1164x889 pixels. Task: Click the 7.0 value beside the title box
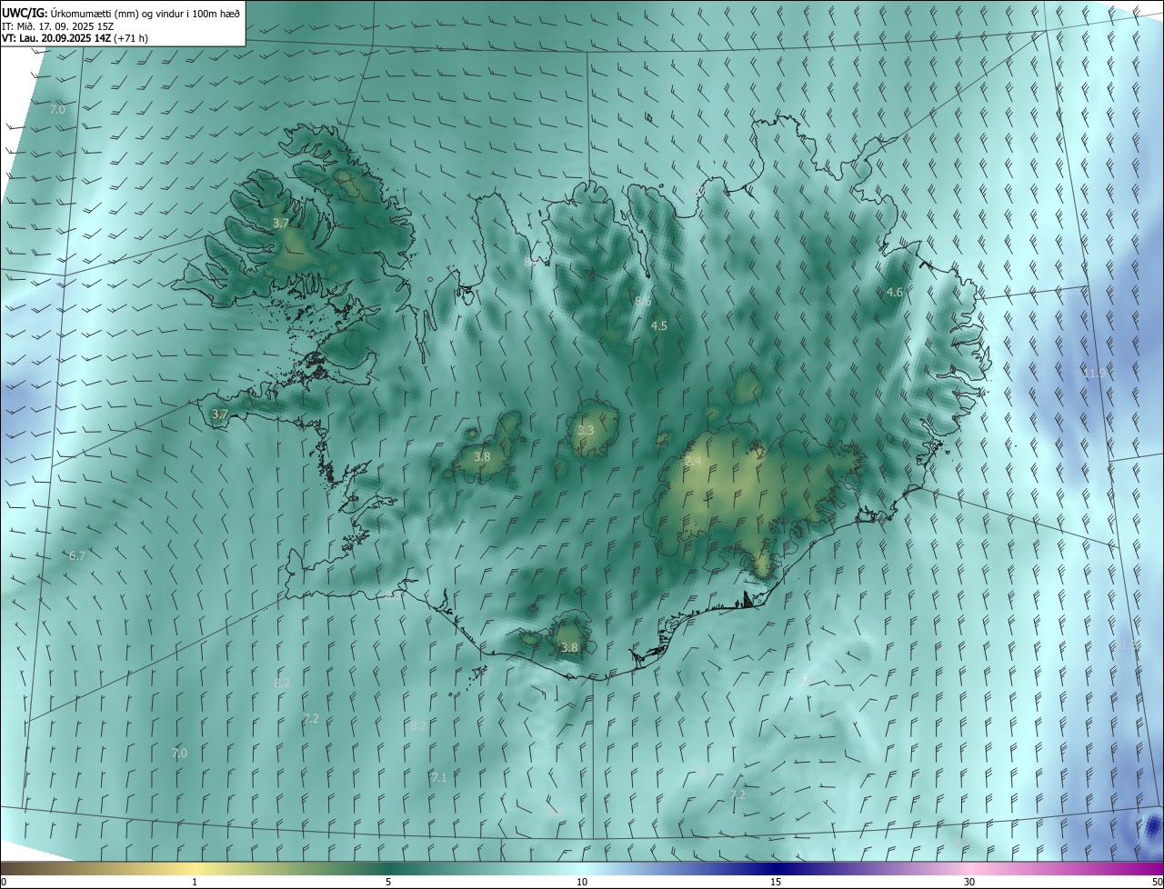[57, 109]
